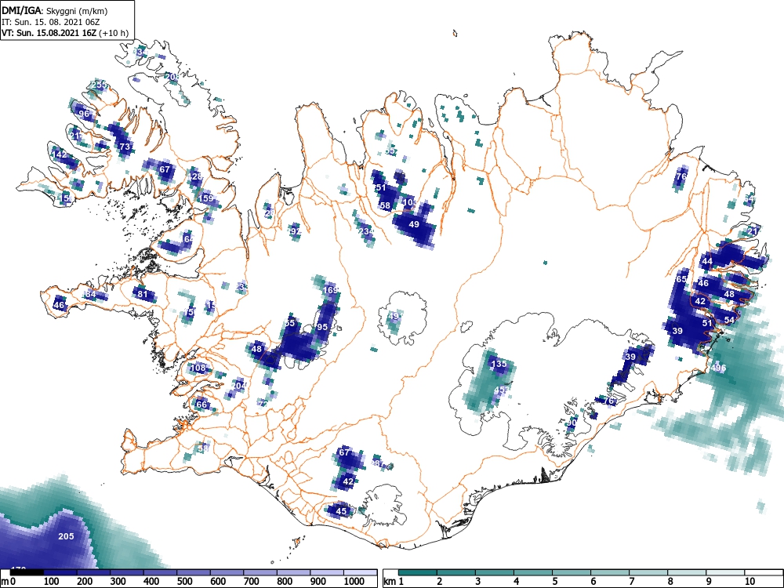Click the '169' visibility value

pos(331,291)
